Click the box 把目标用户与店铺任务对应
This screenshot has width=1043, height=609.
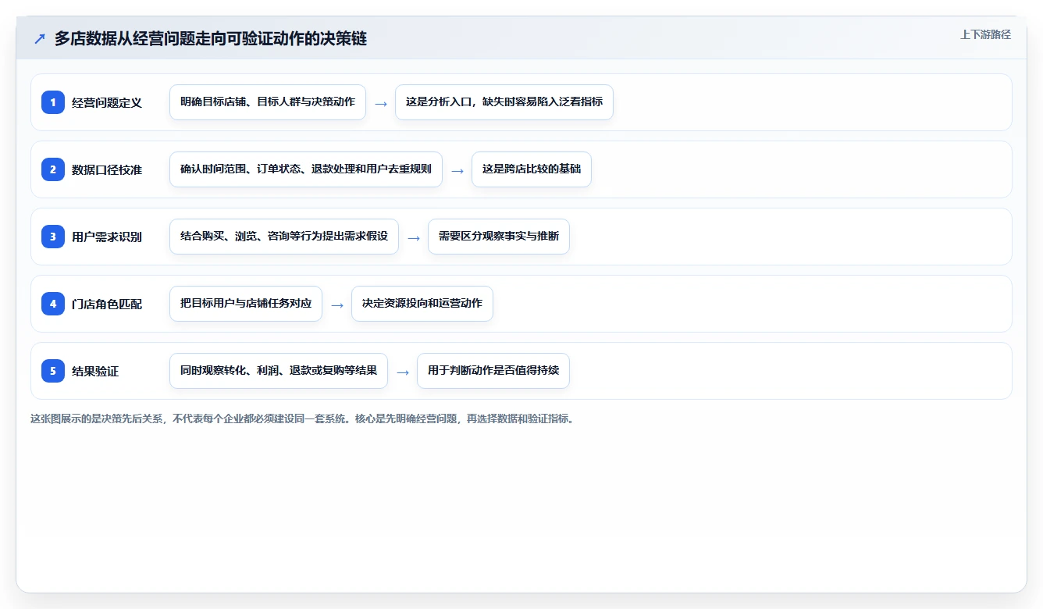pyautogui.click(x=246, y=304)
